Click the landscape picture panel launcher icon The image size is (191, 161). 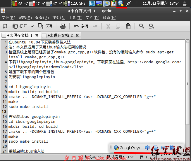[x=99, y=3]
